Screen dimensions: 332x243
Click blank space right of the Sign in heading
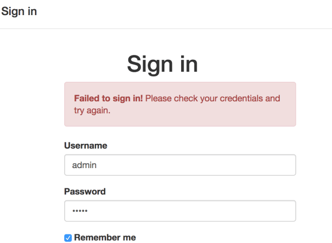click(259, 64)
